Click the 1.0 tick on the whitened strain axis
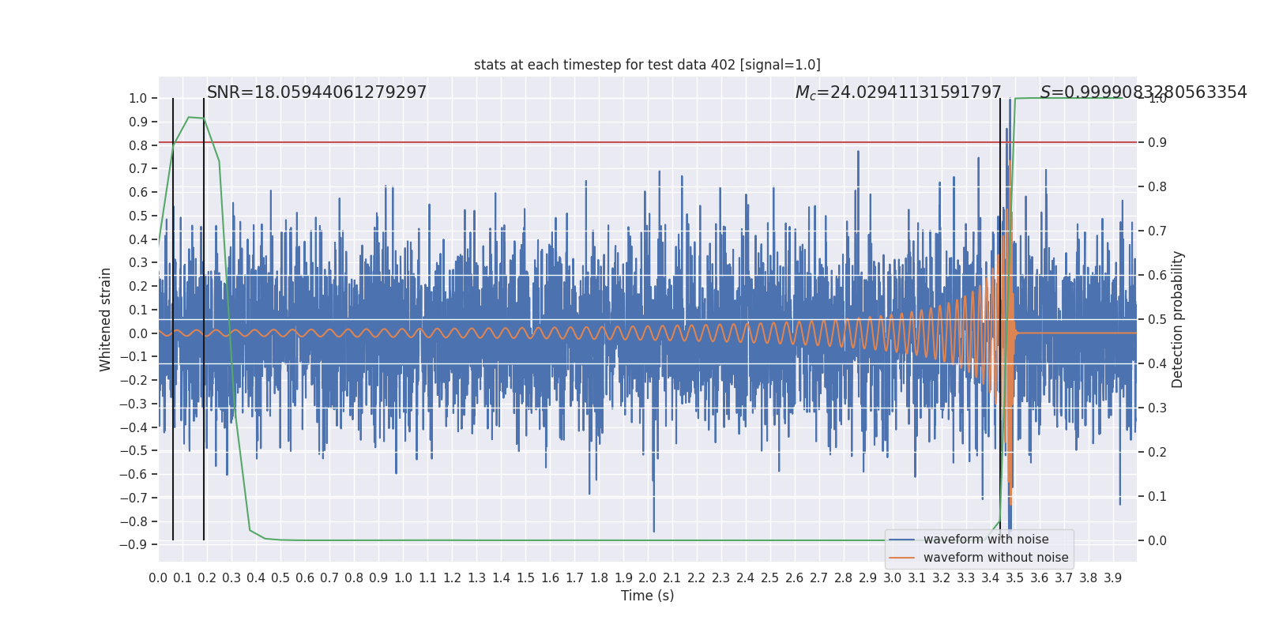Viewport: 1264px width, 632px height. [x=137, y=99]
